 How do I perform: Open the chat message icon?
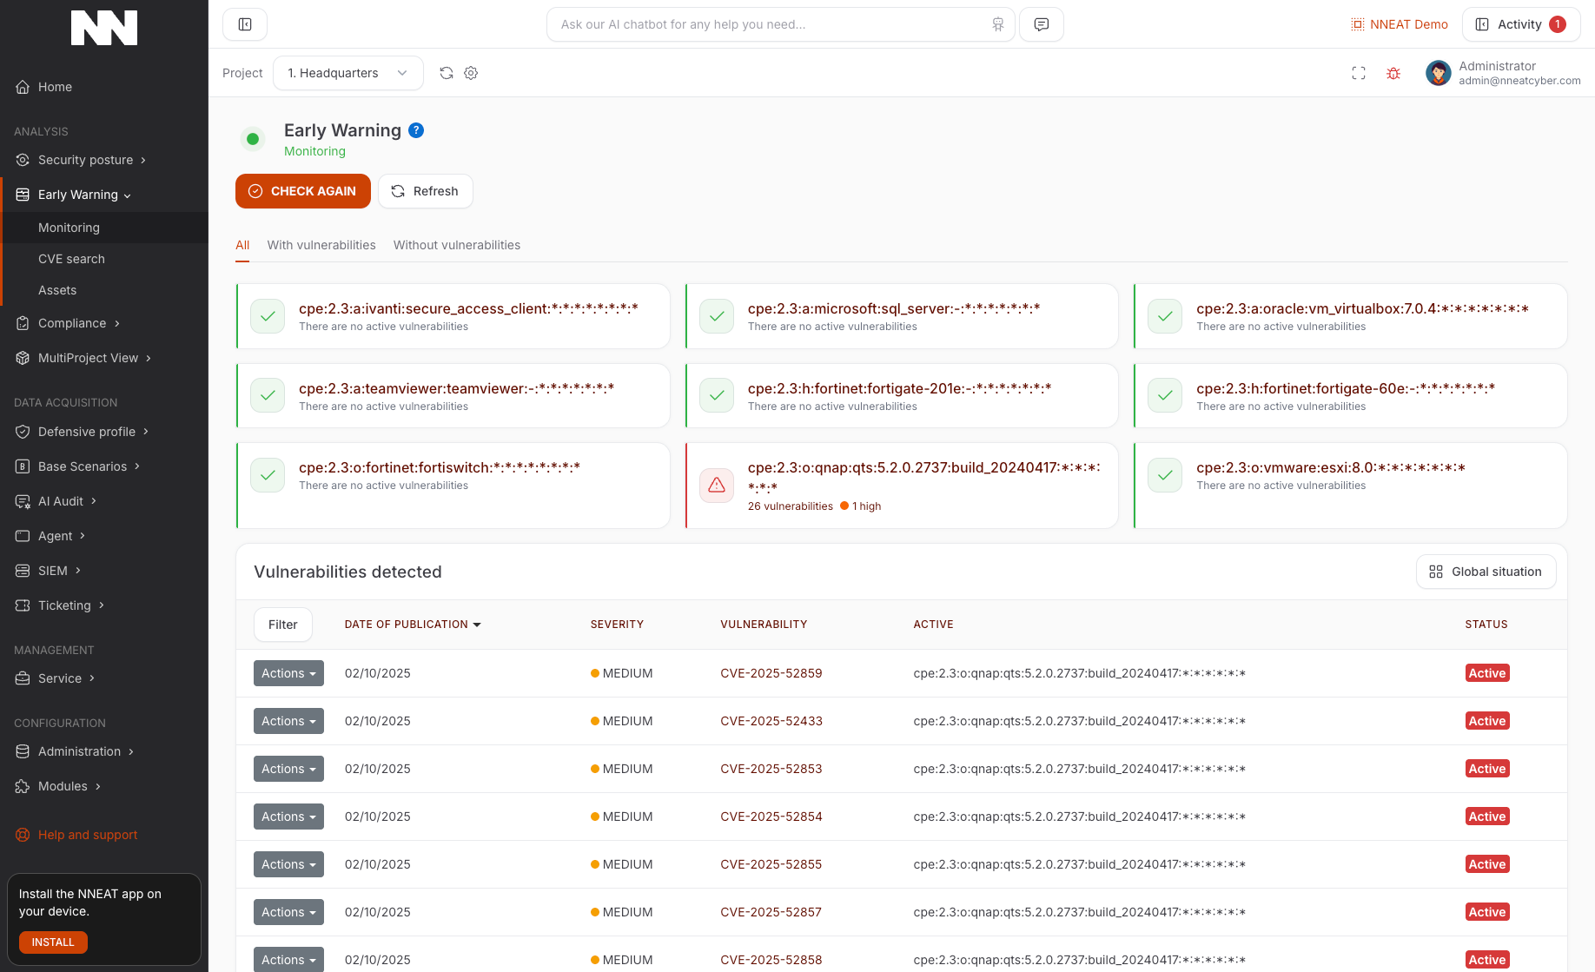[x=1041, y=24]
